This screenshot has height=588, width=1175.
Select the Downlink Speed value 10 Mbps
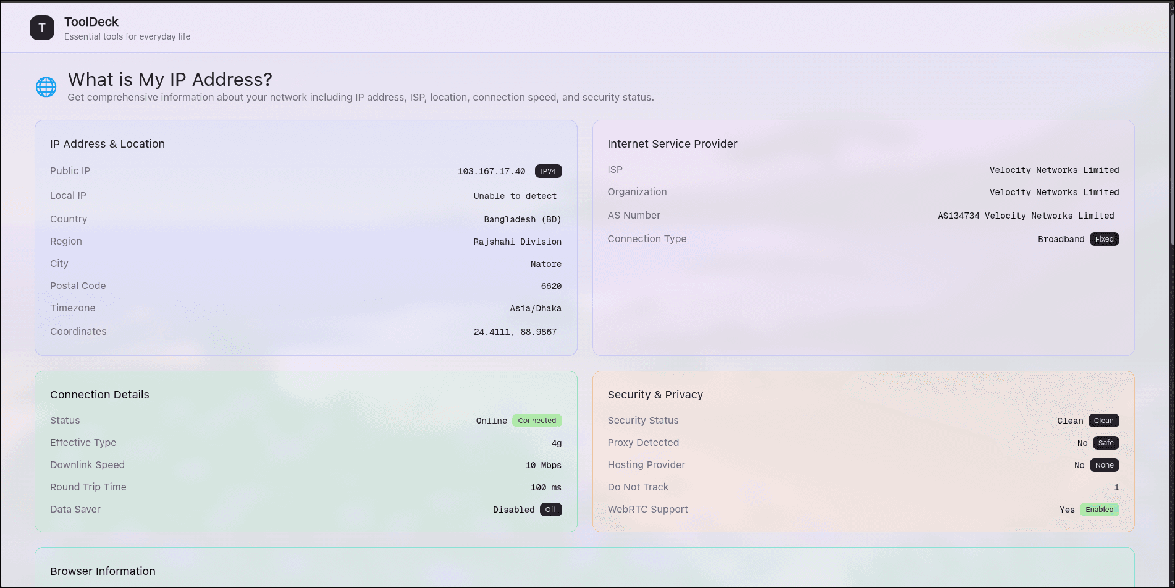(543, 465)
